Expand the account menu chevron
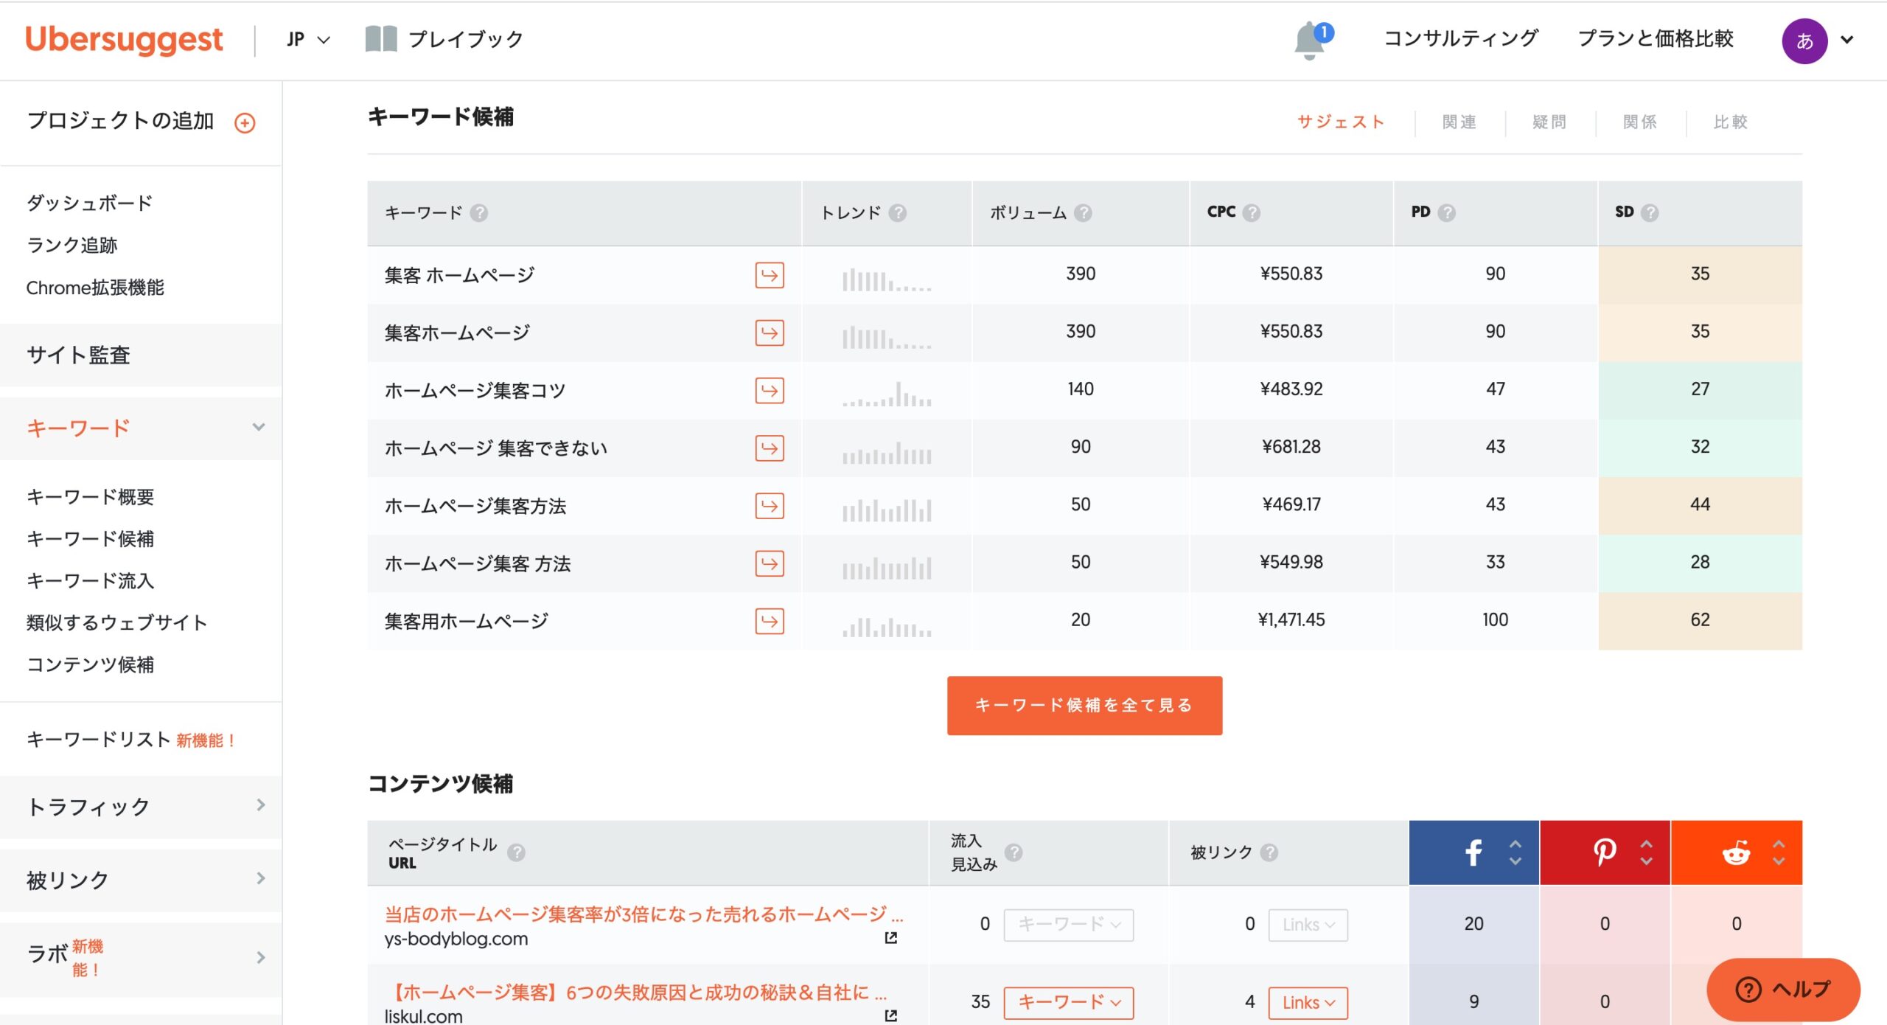The width and height of the screenshot is (1887, 1025). click(1847, 40)
